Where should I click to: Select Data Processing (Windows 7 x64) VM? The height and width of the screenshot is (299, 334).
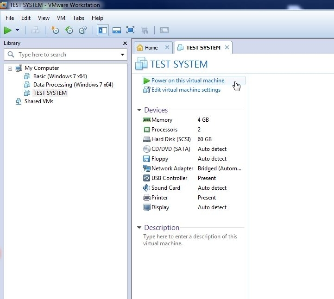(73, 85)
